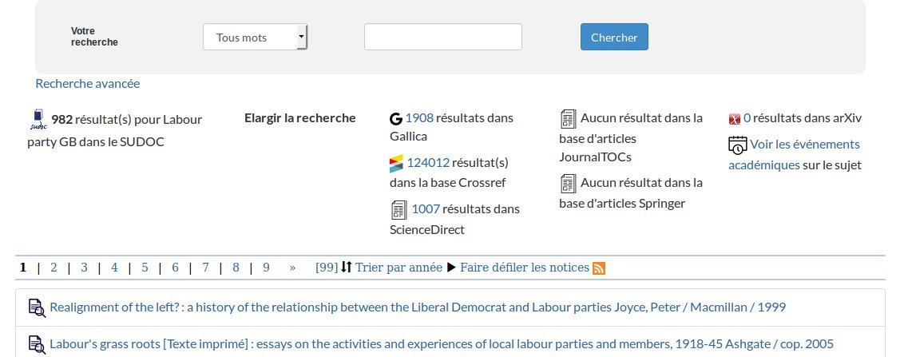Go to results page 5
This screenshot has height=357, width=900.
point(145,268)
